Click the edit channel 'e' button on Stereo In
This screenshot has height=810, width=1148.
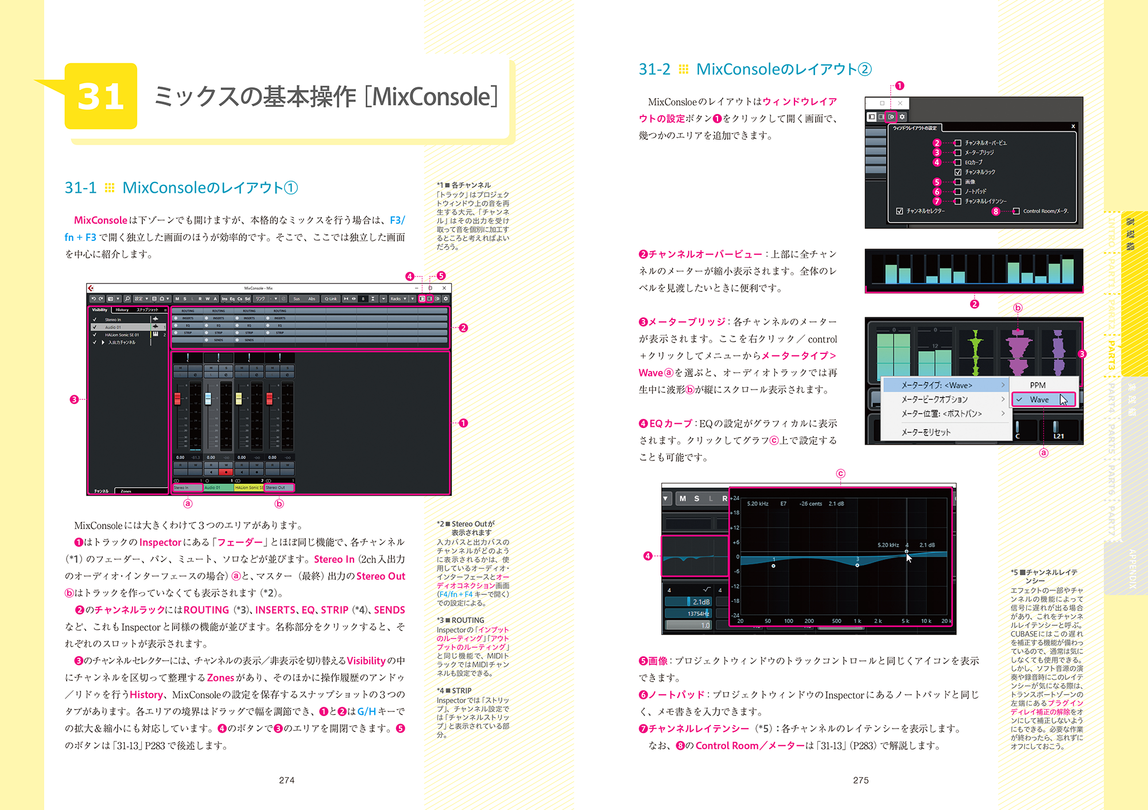(195, 375)
